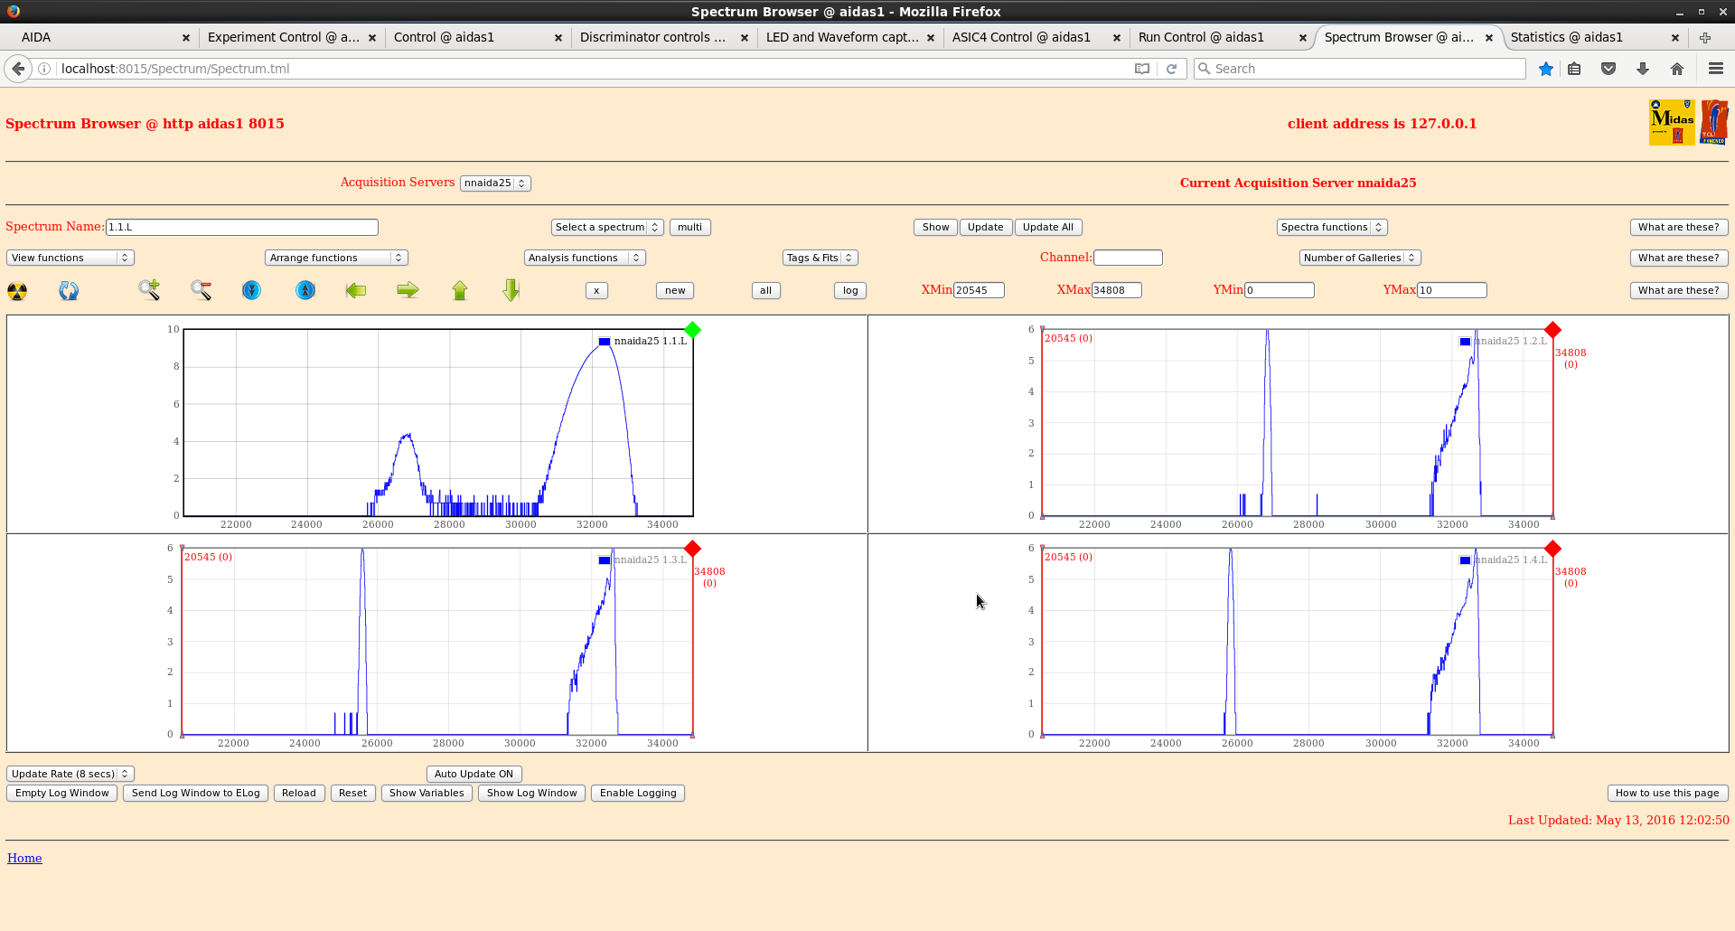Click the Update All button
This screenshot has width=1735, height=931.
point(1048,227)
